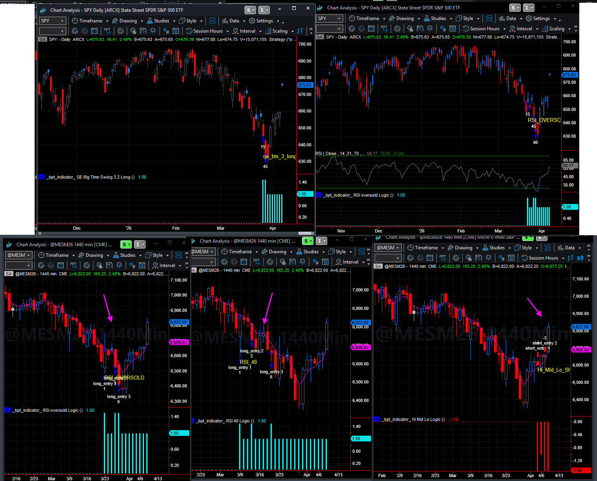Image resolution: width=597 pixels, height=481 pixels.
Task: Click the Session Hours clock icon in the SPY RSI window
Action: click(466, 29)
